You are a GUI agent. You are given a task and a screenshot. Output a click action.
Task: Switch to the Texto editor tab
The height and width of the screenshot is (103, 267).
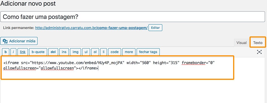[258, 43]
